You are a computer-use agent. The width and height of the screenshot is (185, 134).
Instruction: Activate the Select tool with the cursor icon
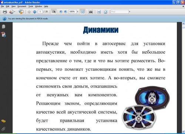(x=54, y=12)
